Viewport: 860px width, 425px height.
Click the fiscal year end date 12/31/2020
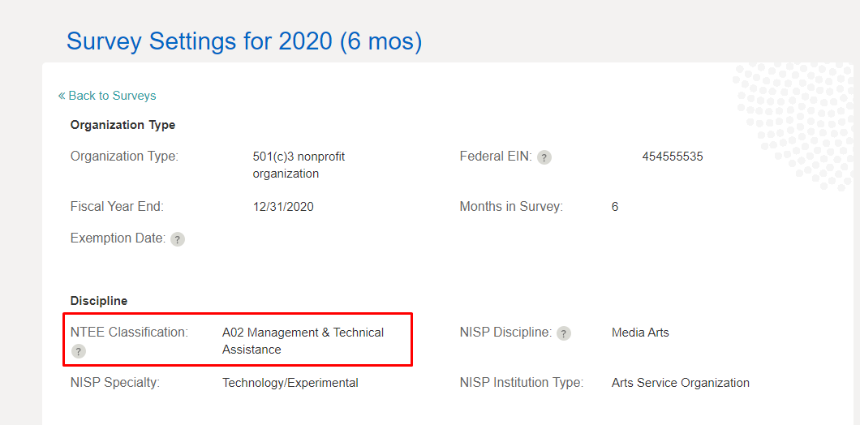[x=283, y=207]
